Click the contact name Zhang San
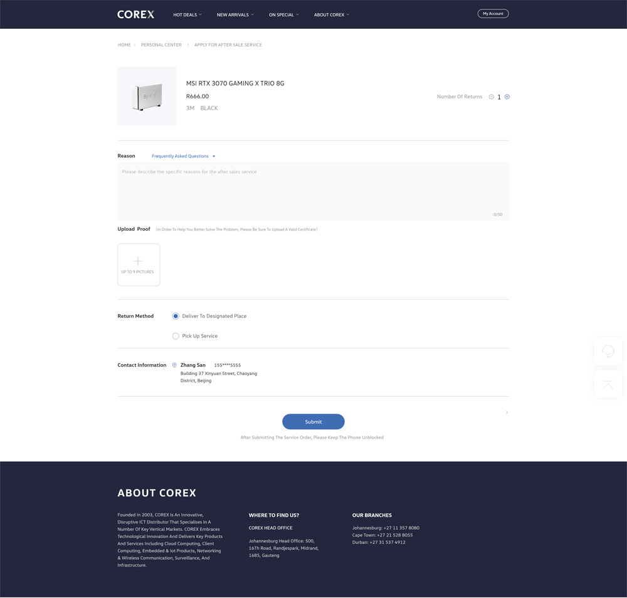Viewport: 627px width, 598px height. pyautogui.click(x=192, y=365)
